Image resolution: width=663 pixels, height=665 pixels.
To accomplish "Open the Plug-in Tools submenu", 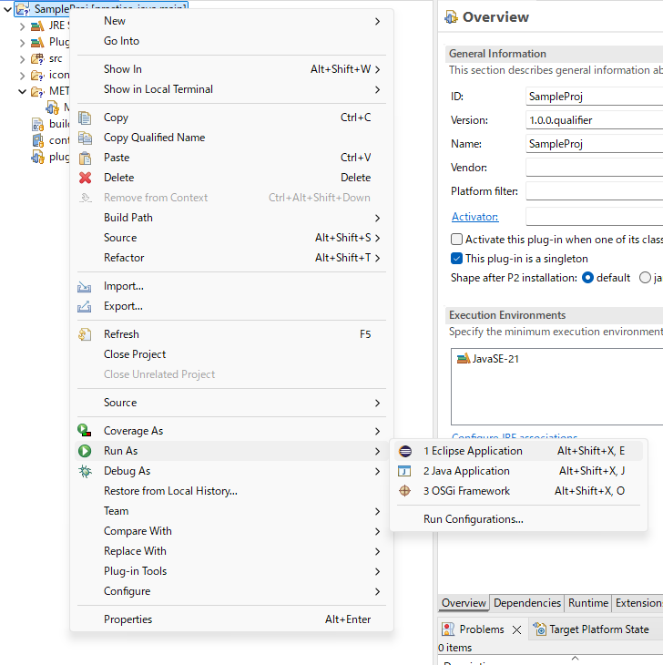I will [x=231, y=571].
